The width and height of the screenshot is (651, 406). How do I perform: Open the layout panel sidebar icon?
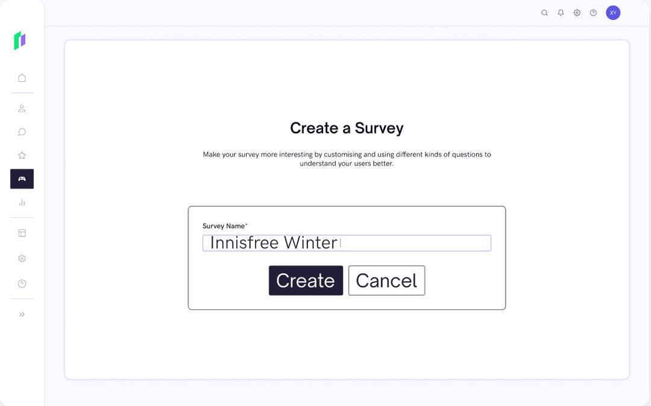click(22, 233)
